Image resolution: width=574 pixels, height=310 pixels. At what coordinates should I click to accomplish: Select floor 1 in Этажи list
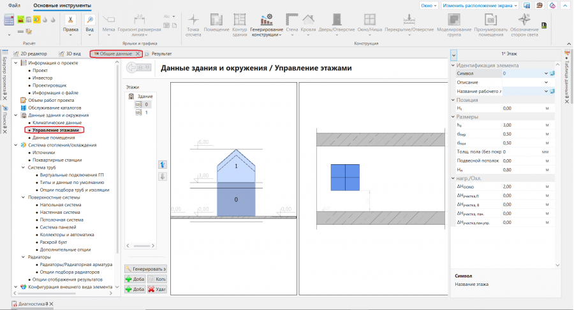tap(146, 112)
